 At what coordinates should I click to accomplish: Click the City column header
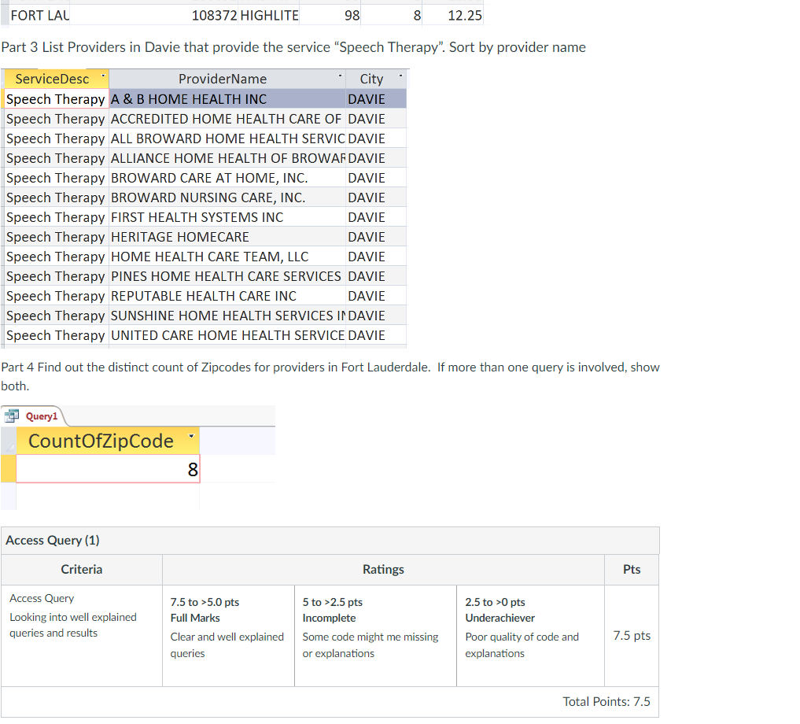coord(376,79)
